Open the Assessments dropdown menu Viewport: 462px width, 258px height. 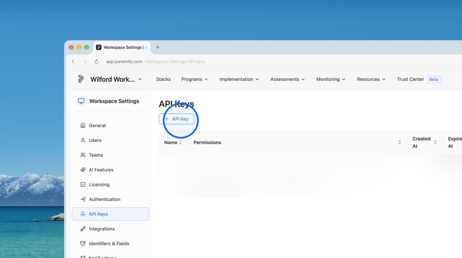[x=287, y=79]
